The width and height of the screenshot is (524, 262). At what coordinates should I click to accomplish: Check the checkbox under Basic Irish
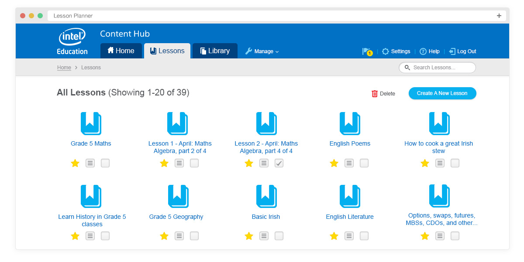click(279, 236)
